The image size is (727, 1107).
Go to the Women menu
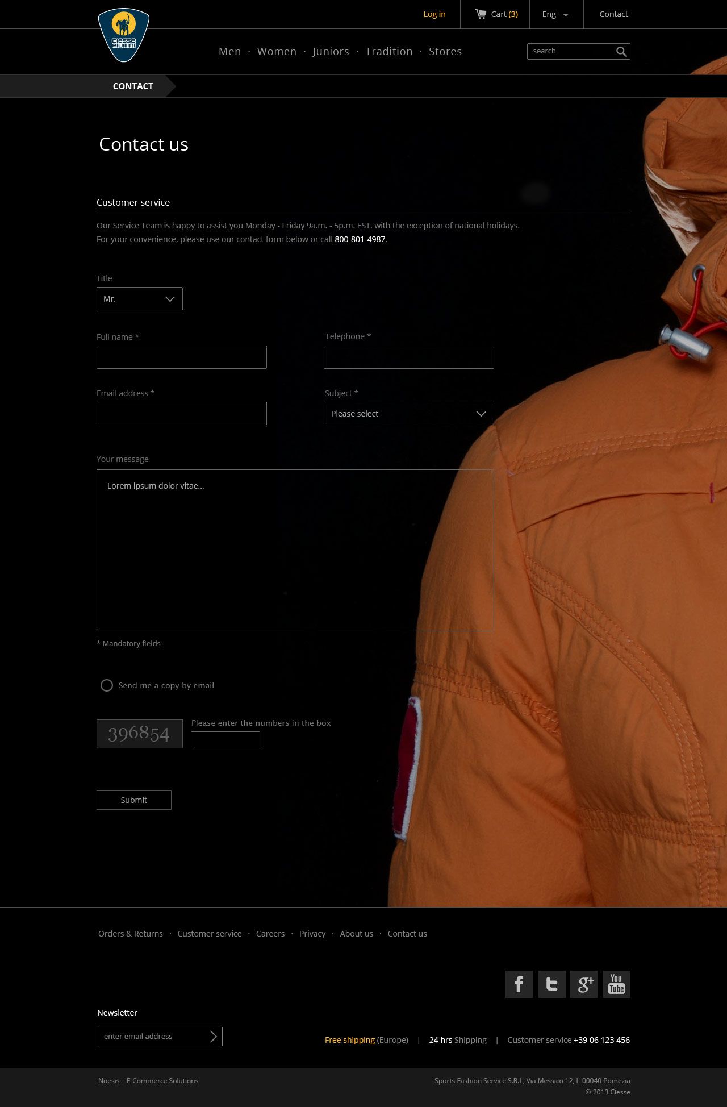point(277,52)
